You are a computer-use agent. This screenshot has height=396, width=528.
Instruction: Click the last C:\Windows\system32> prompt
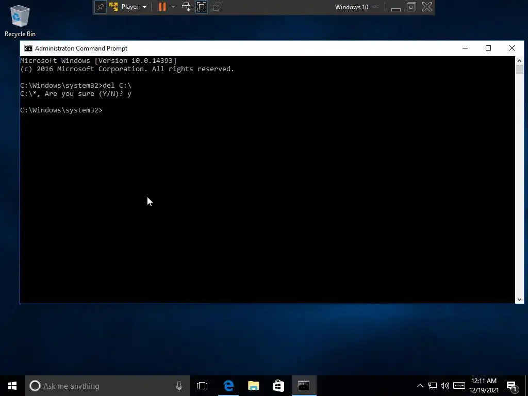61,110
